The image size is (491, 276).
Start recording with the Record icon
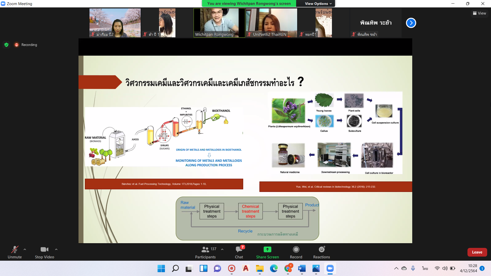(x=296, y=249)
